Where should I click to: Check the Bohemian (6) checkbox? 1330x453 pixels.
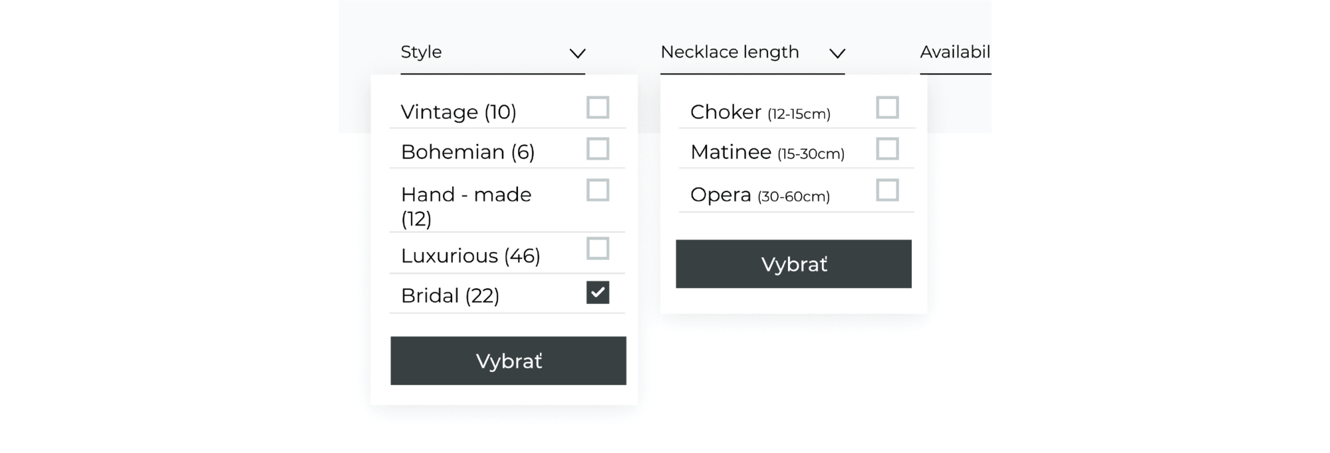(597, 149)
